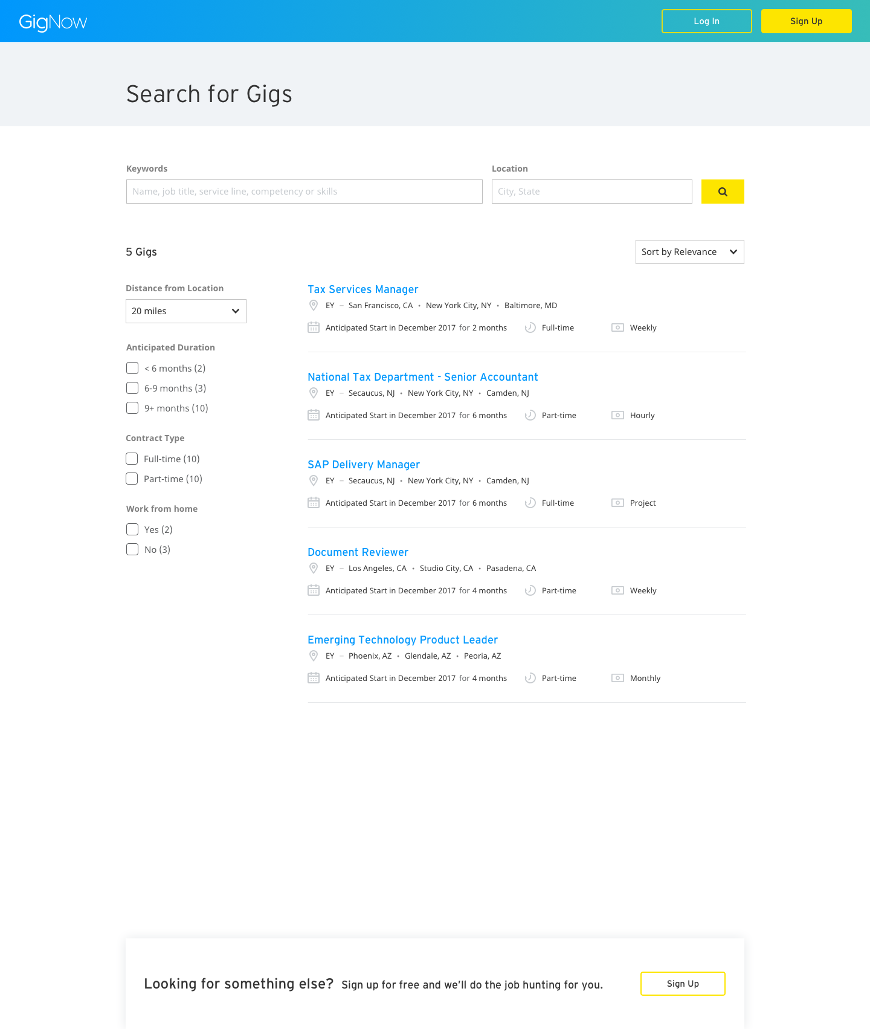870x1029 pixels.
Task: Click calendar icon in Document Reviewer row
Action: tap(314, 590)
